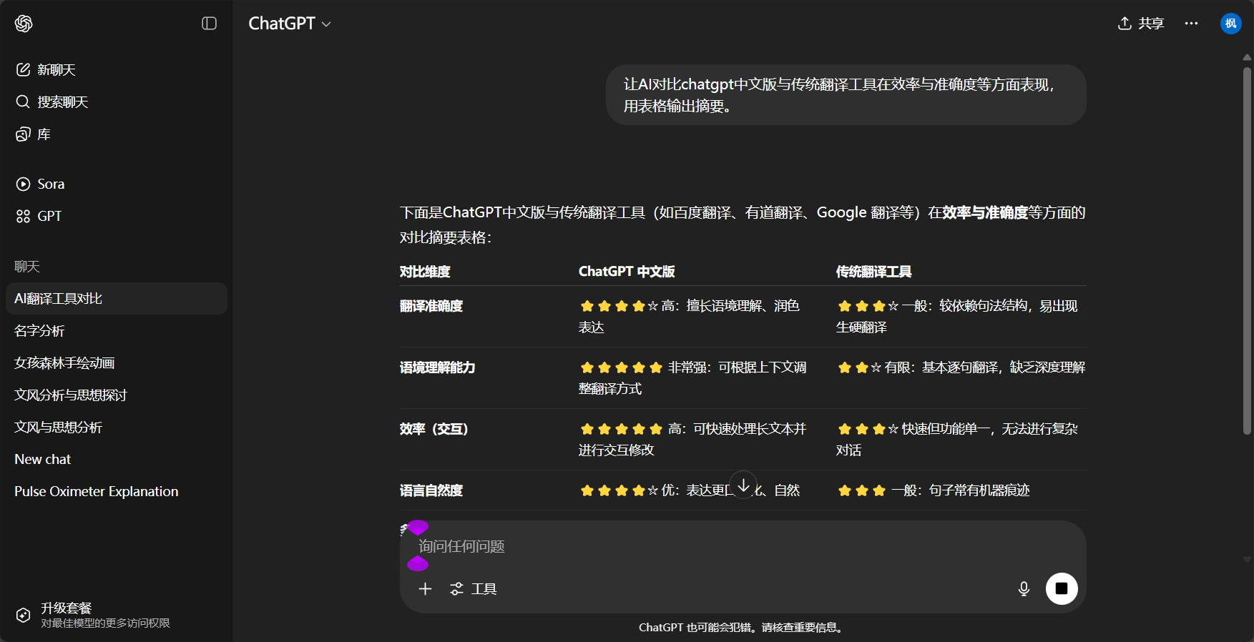Viewport: 1254px width, 642px height.
Task: Open Sora from the sidebar
Action: (117, 184)
